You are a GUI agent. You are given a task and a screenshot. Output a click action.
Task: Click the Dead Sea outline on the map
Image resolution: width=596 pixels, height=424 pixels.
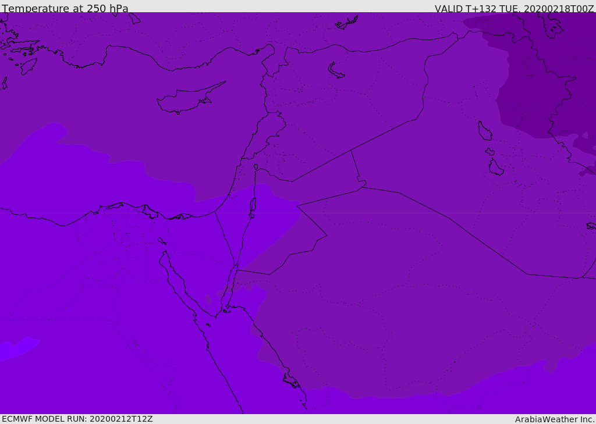(253, 207)
